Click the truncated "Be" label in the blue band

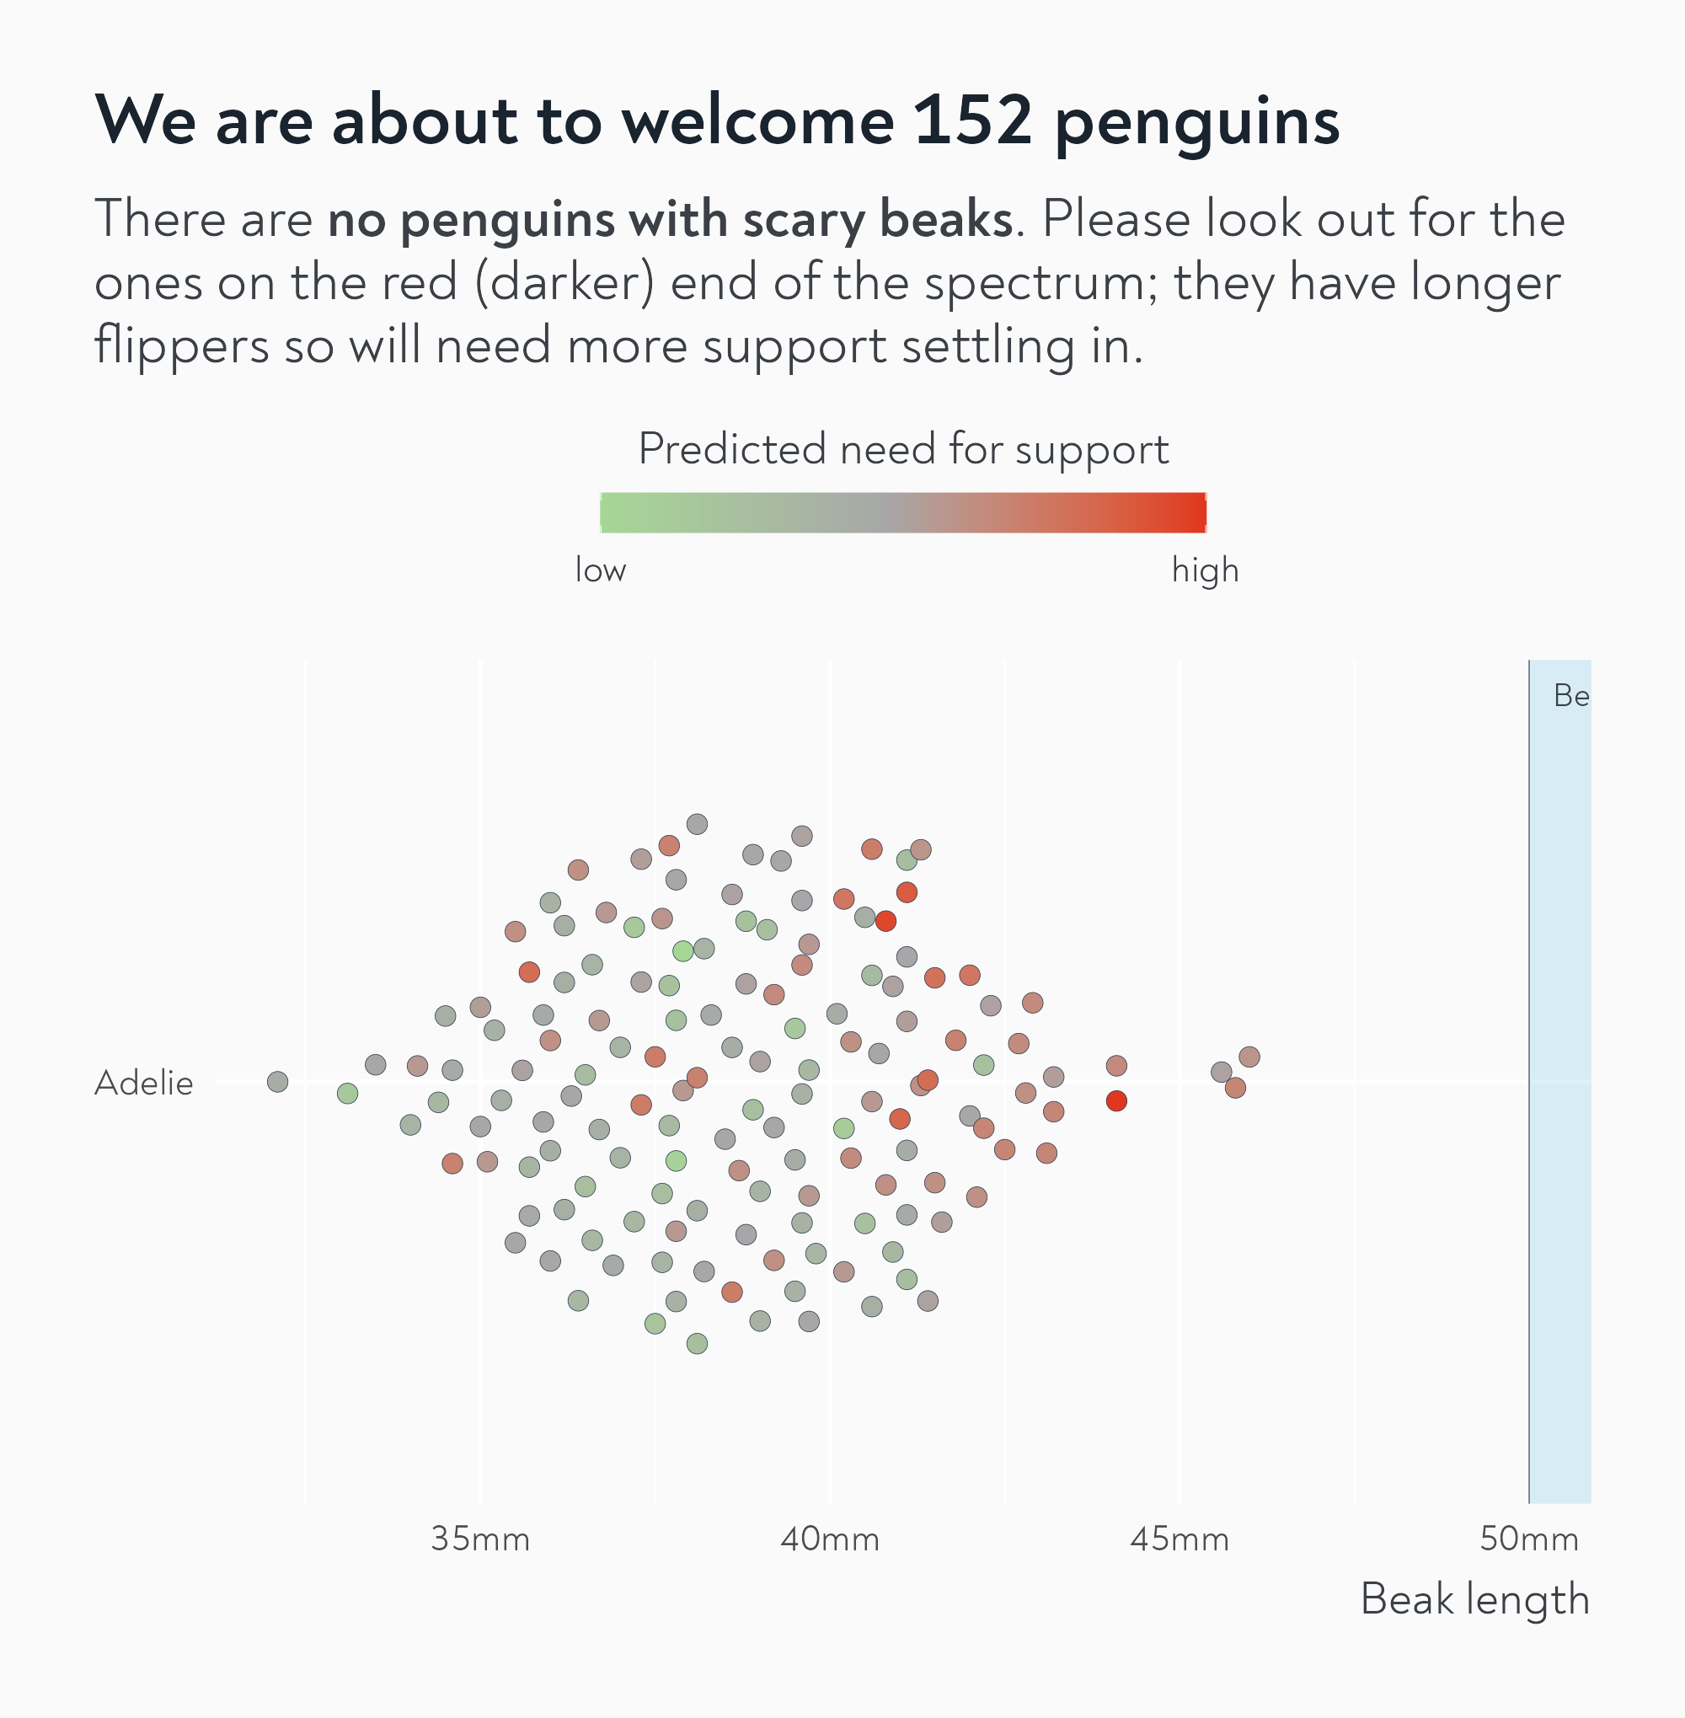click(x=1570, y=696)
